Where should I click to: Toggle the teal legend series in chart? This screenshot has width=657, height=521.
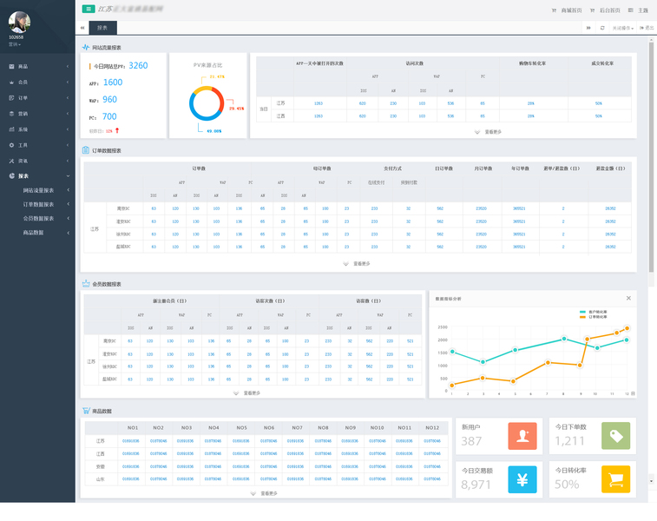594,312
